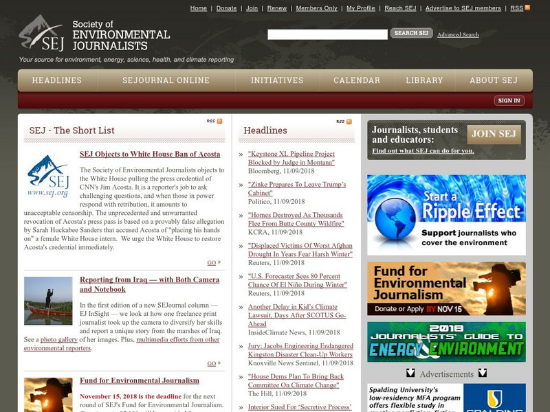
Task: Open the Spalding University advertisement
Action: (446, 398)
